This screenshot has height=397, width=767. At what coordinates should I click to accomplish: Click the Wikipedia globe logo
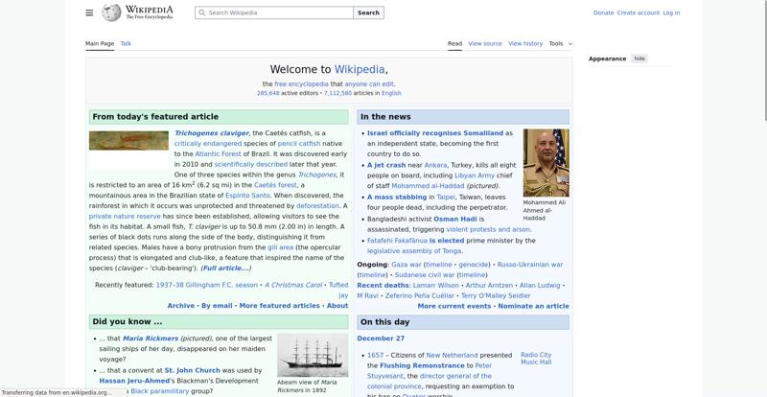(112, 12)
